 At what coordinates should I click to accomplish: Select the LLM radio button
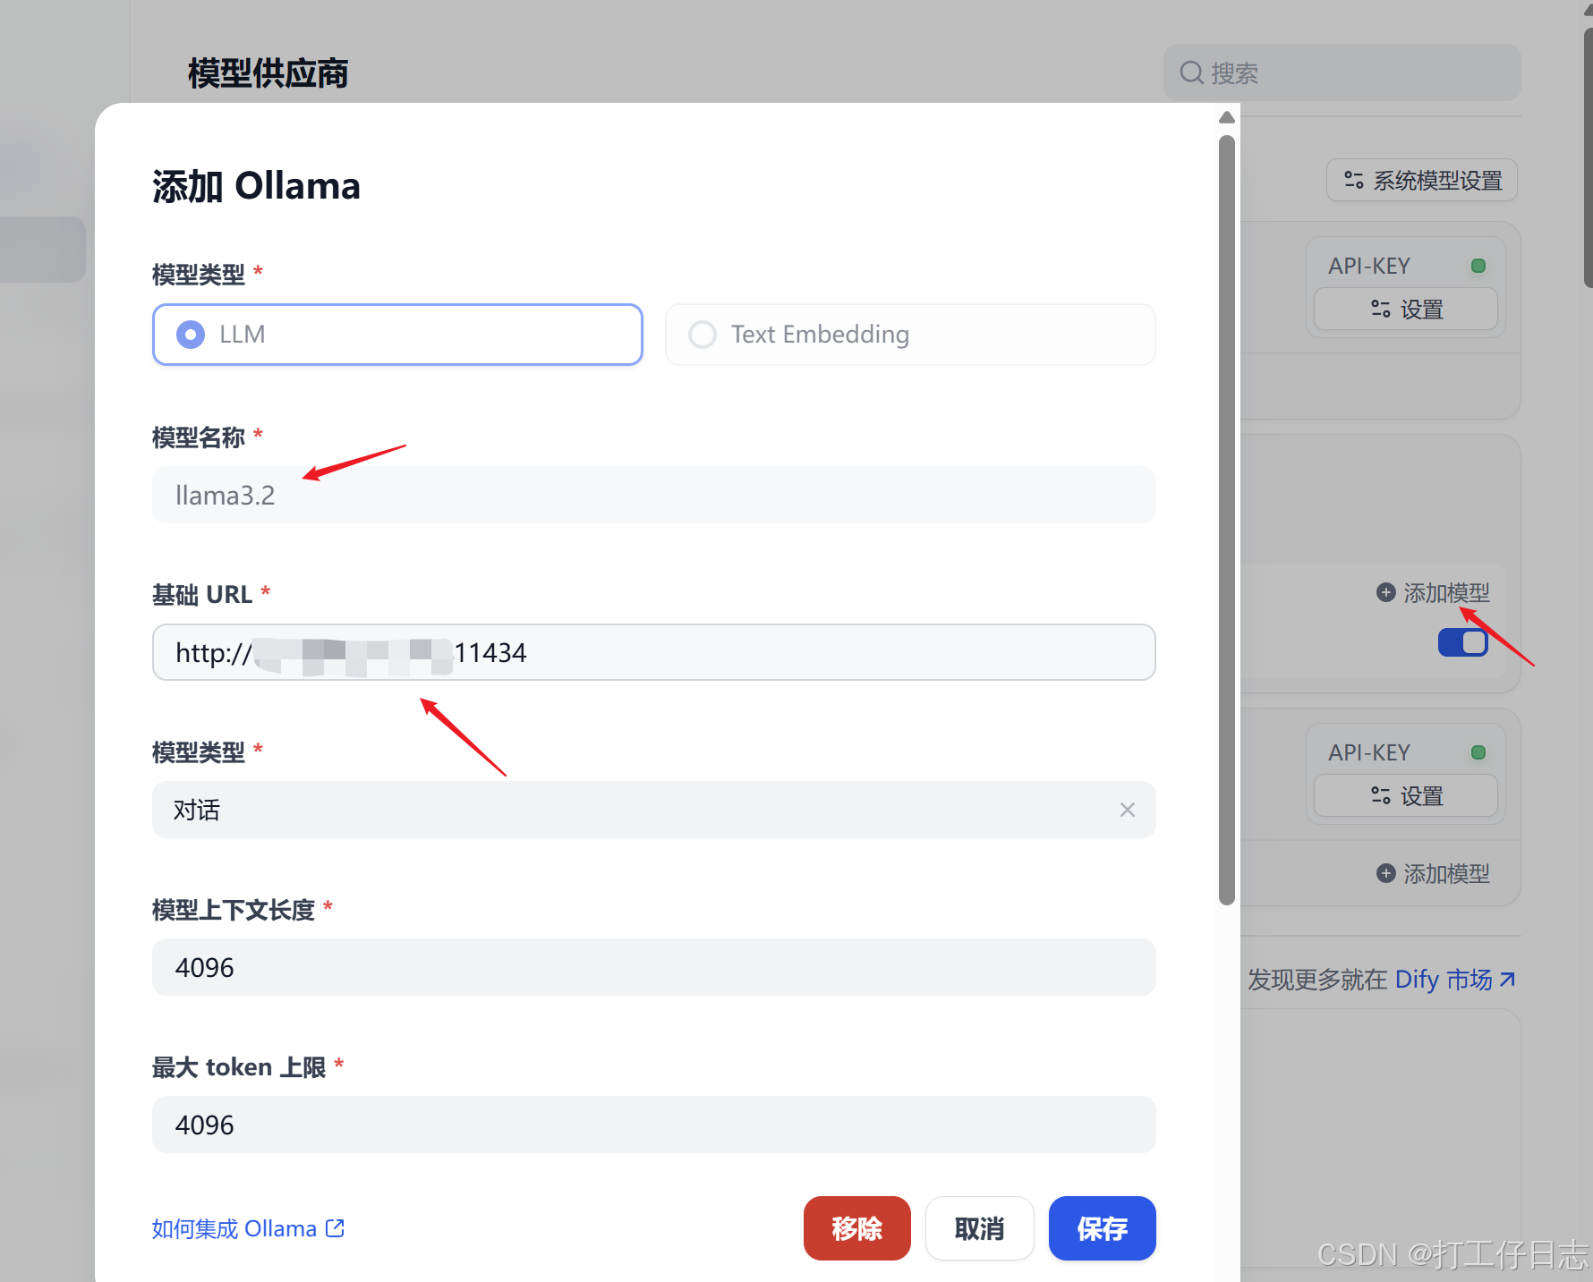tap(190, 334)
